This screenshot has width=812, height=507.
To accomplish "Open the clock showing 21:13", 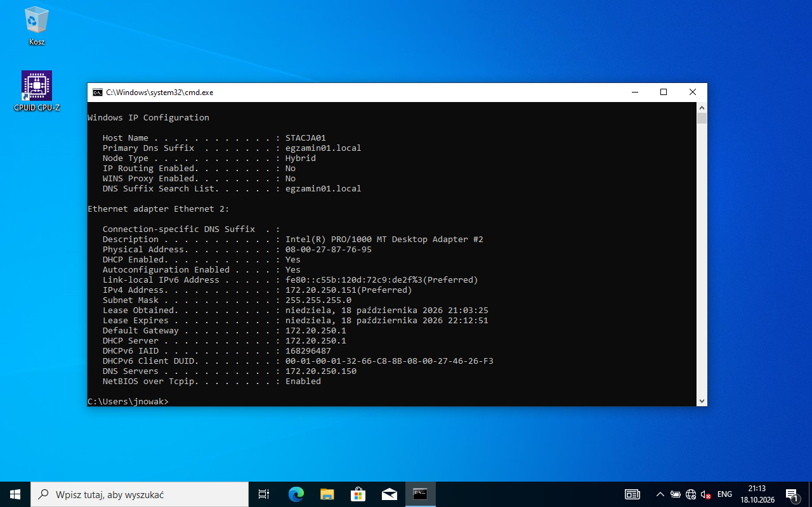I will (x=757, y=494).
